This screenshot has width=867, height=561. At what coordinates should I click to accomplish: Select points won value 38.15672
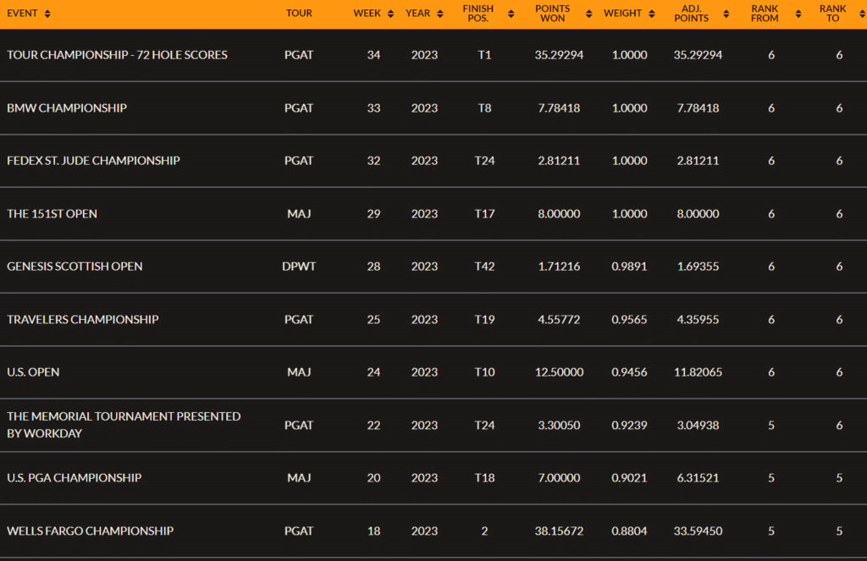(559, 531)
